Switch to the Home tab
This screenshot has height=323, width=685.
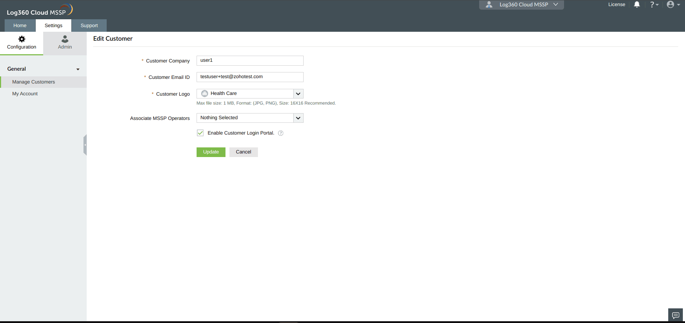point(20,25)
